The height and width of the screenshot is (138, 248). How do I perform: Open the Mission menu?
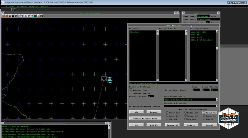click(x=33, y=6)
